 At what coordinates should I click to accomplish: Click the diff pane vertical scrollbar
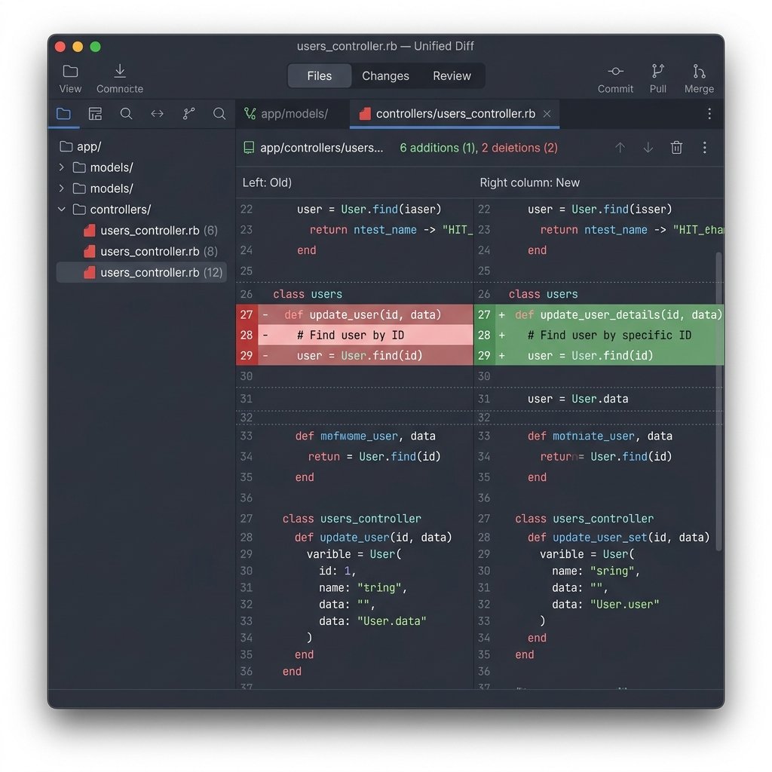pyautogui.click(x=718, y=401)
